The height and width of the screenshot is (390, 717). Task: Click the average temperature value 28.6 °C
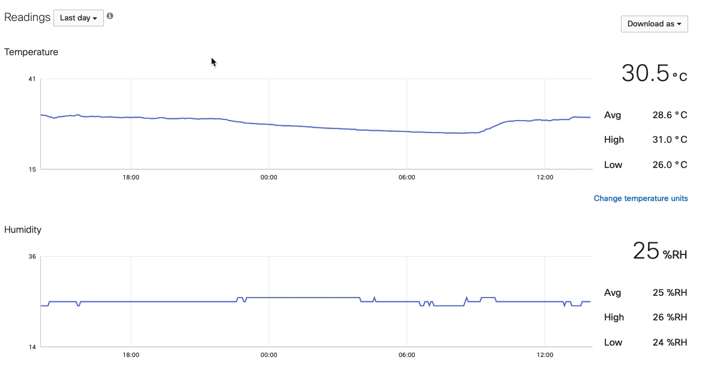(x=669, y=115)
